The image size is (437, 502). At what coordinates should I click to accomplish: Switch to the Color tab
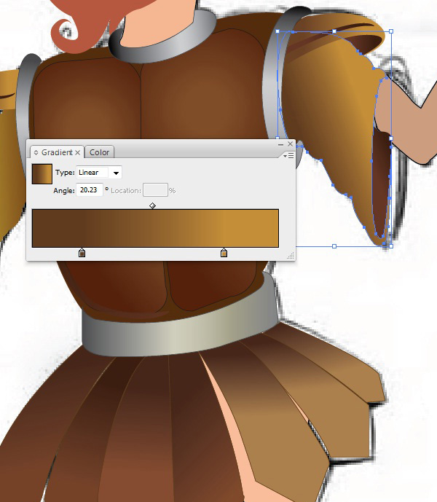[x=99, y=152]
